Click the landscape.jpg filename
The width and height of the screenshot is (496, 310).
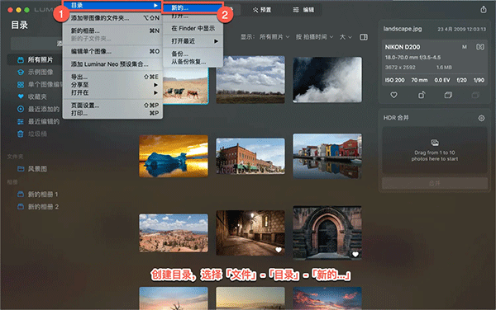click(403, 29)
